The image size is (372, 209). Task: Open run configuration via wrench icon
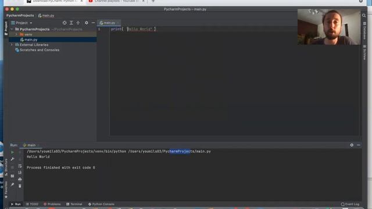click(x=12, y=159)
